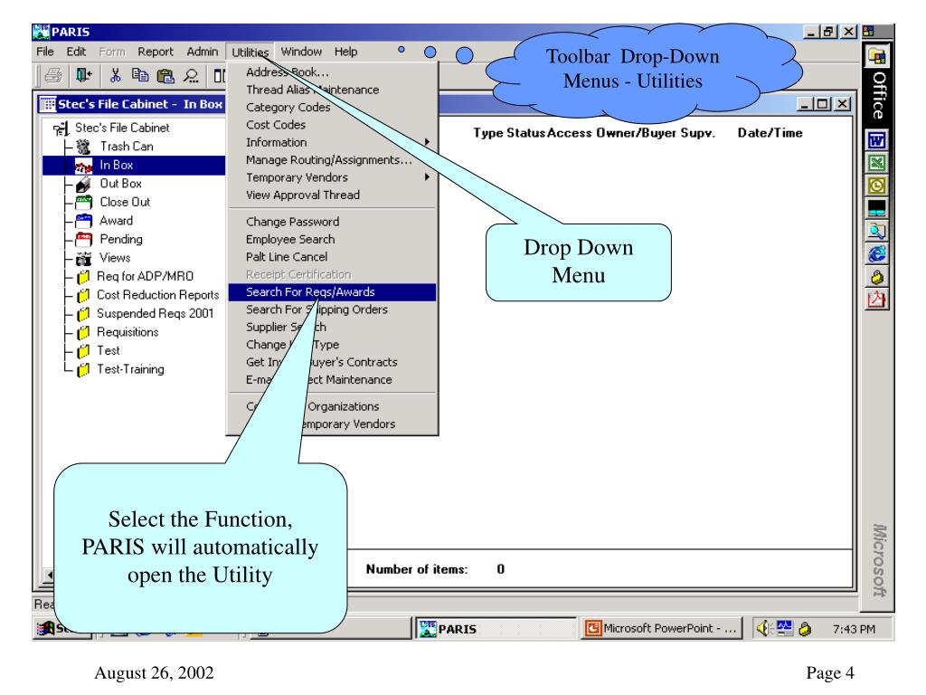
Task: Select Stec's File Cabinet root node
Action: click(x=122, y=128)
